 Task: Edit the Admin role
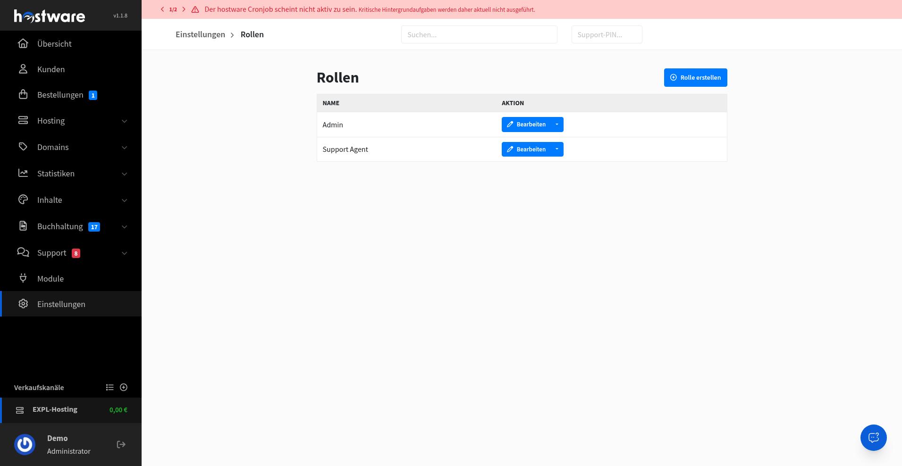(x=526, y=125)
